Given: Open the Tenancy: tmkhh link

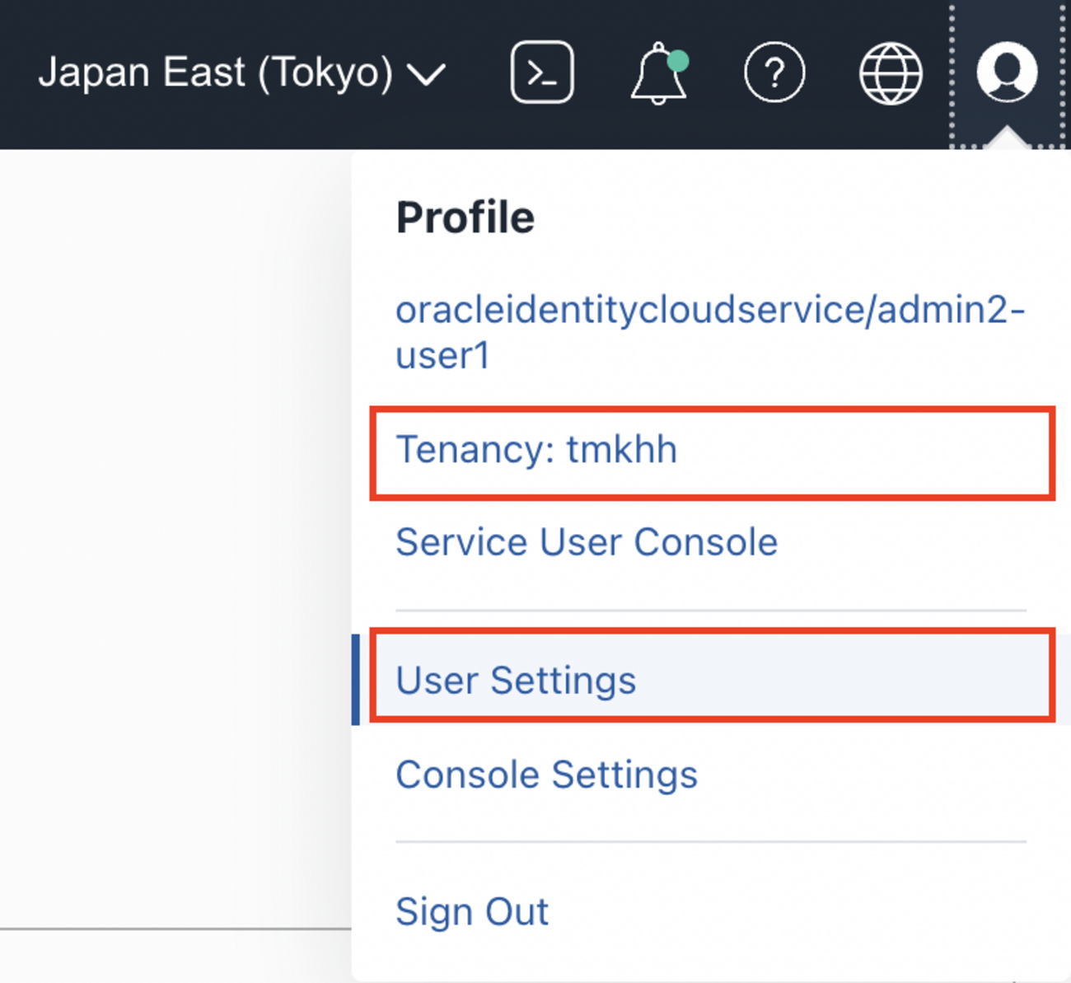Looking at the screenshot, I should point(536,450).
